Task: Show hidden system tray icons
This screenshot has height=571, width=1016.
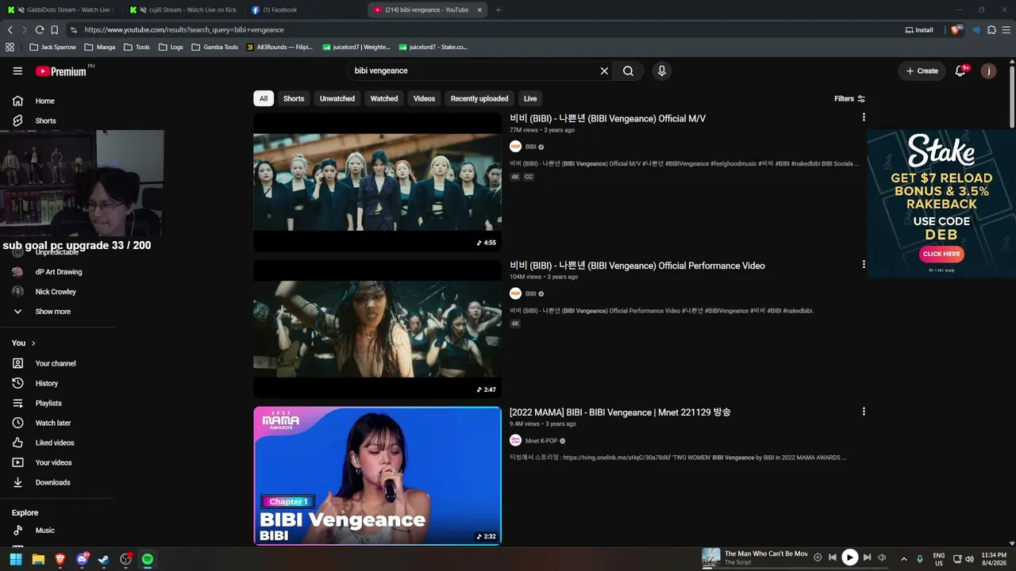Action: [903, 558]
